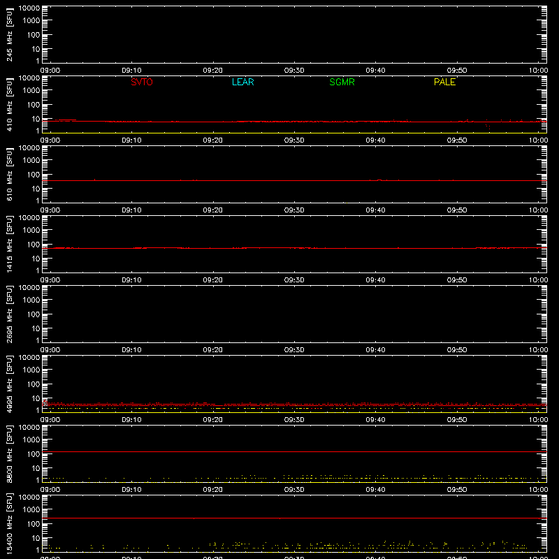
Task: Select the 2695 MHz [SFU] axis title
Action: [x=9, y=314]
